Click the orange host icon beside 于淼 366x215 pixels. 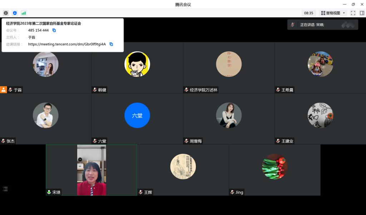click(4, 90)
